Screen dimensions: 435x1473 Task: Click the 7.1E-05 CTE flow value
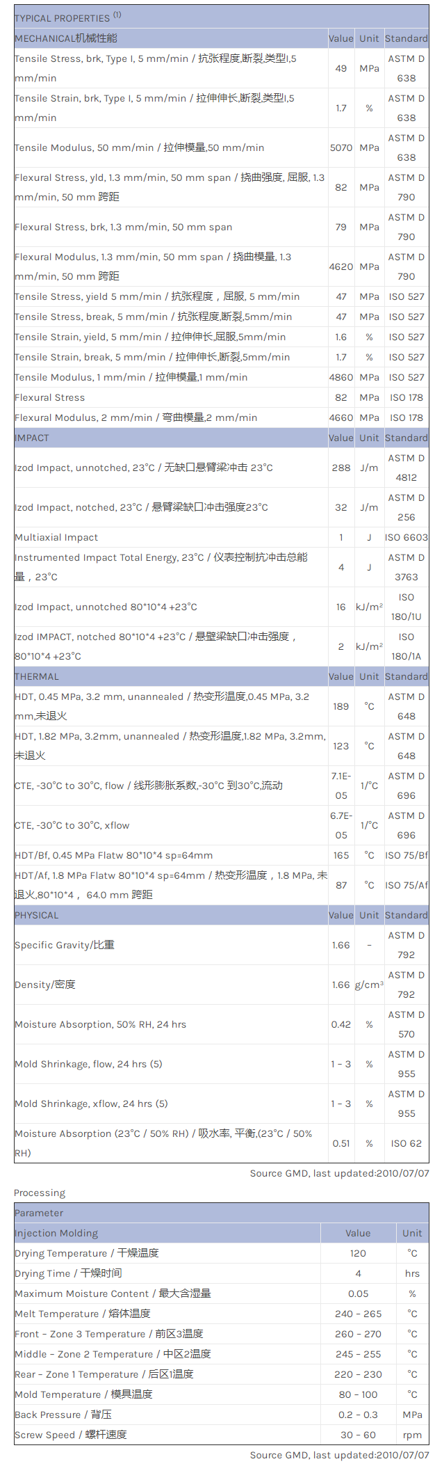pos(341,786)
